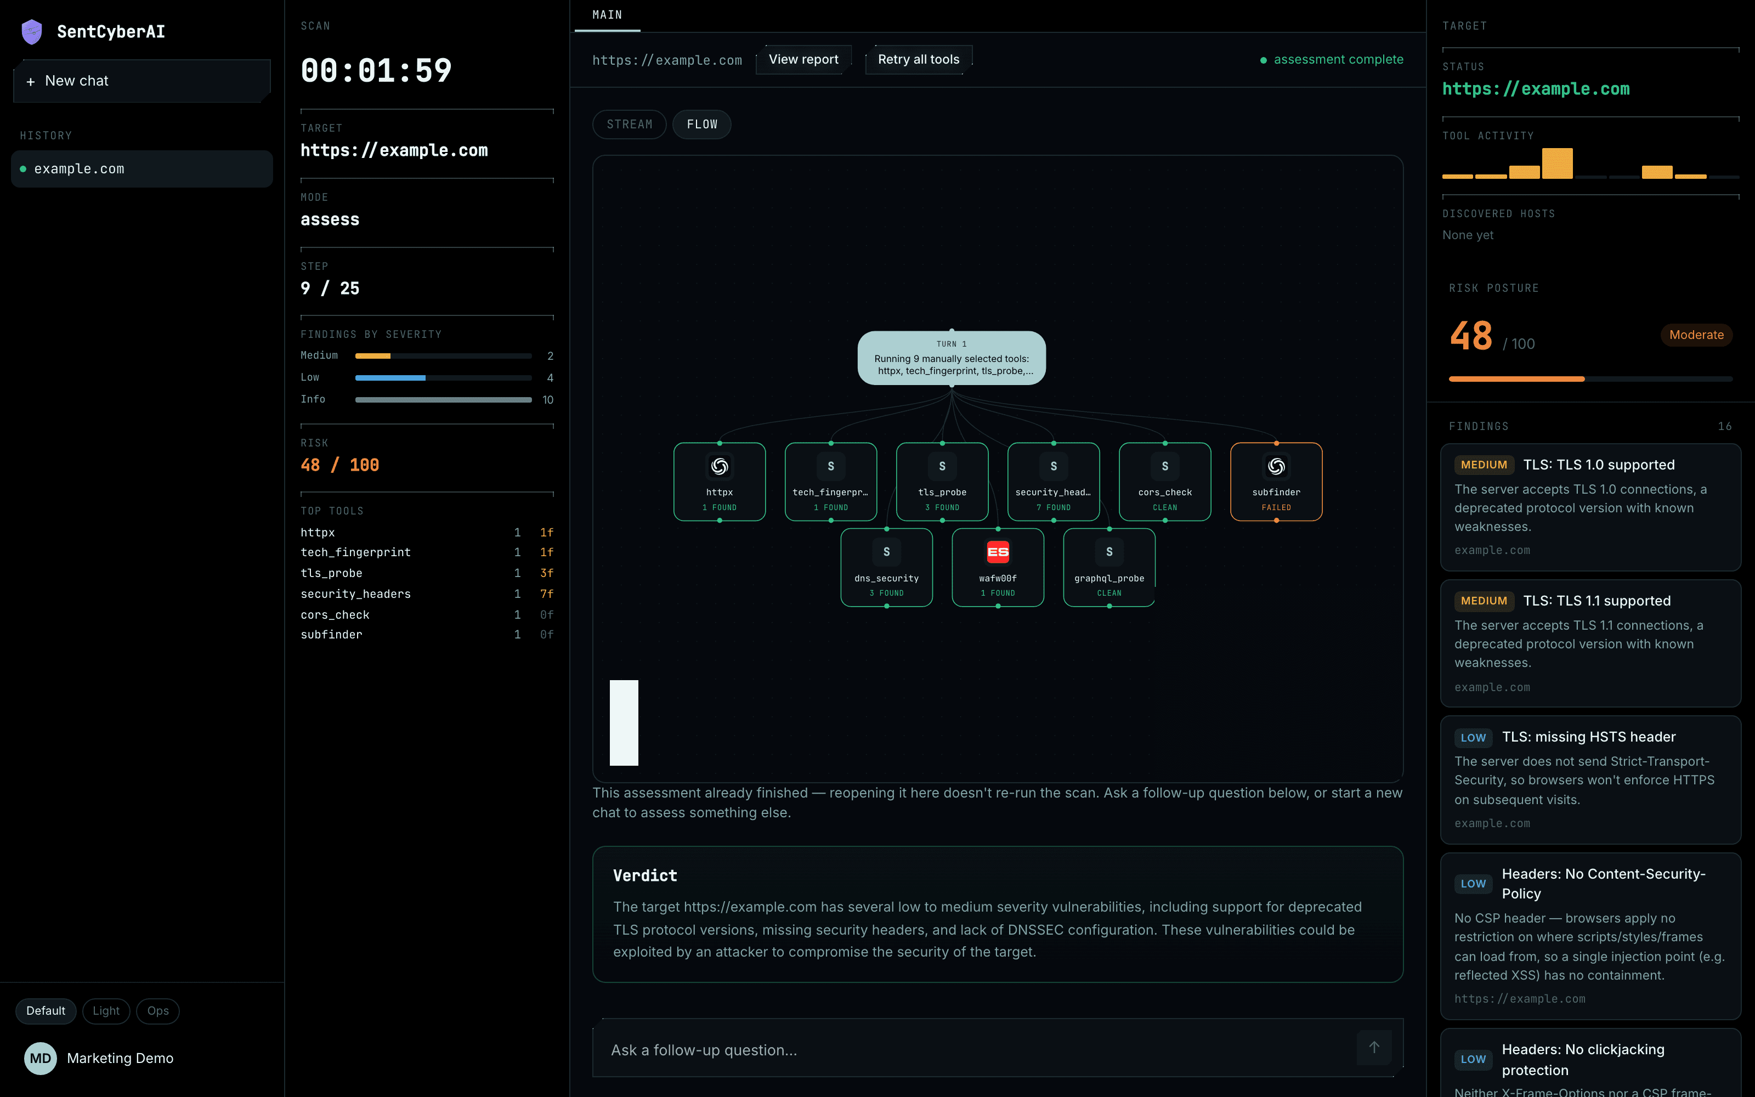Open the failed subfinder node icon
Viewport: 1755px width, 1097px height.
1276,466
